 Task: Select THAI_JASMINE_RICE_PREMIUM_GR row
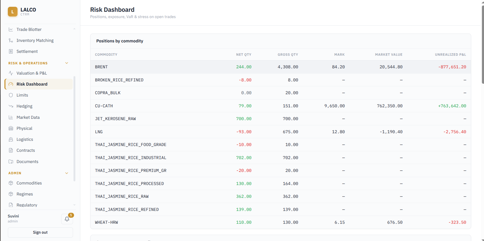280,171
